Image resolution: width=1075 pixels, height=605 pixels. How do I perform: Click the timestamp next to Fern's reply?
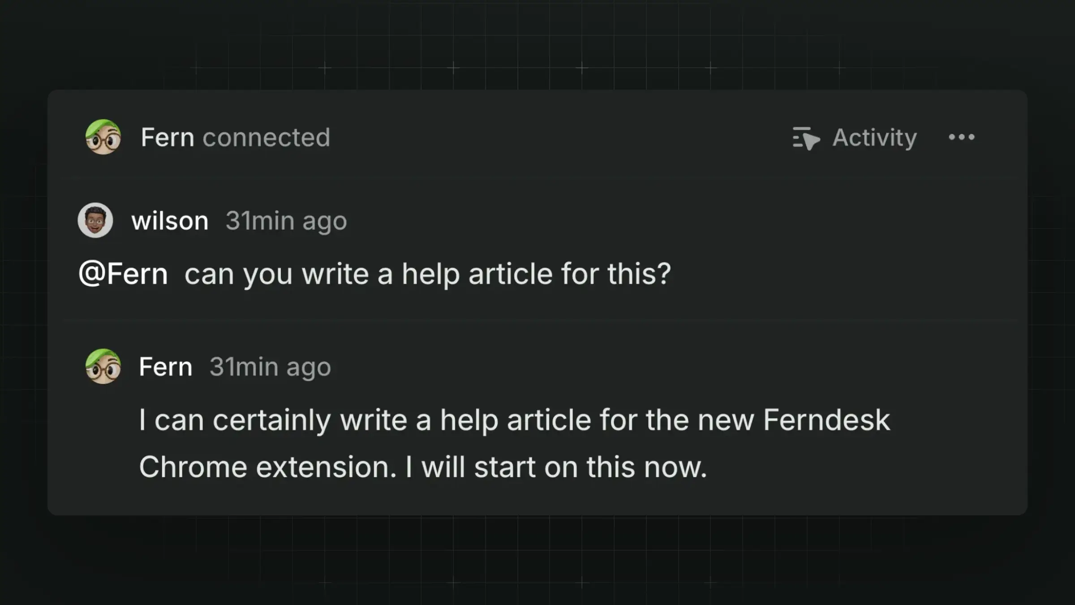click(270, 367)
